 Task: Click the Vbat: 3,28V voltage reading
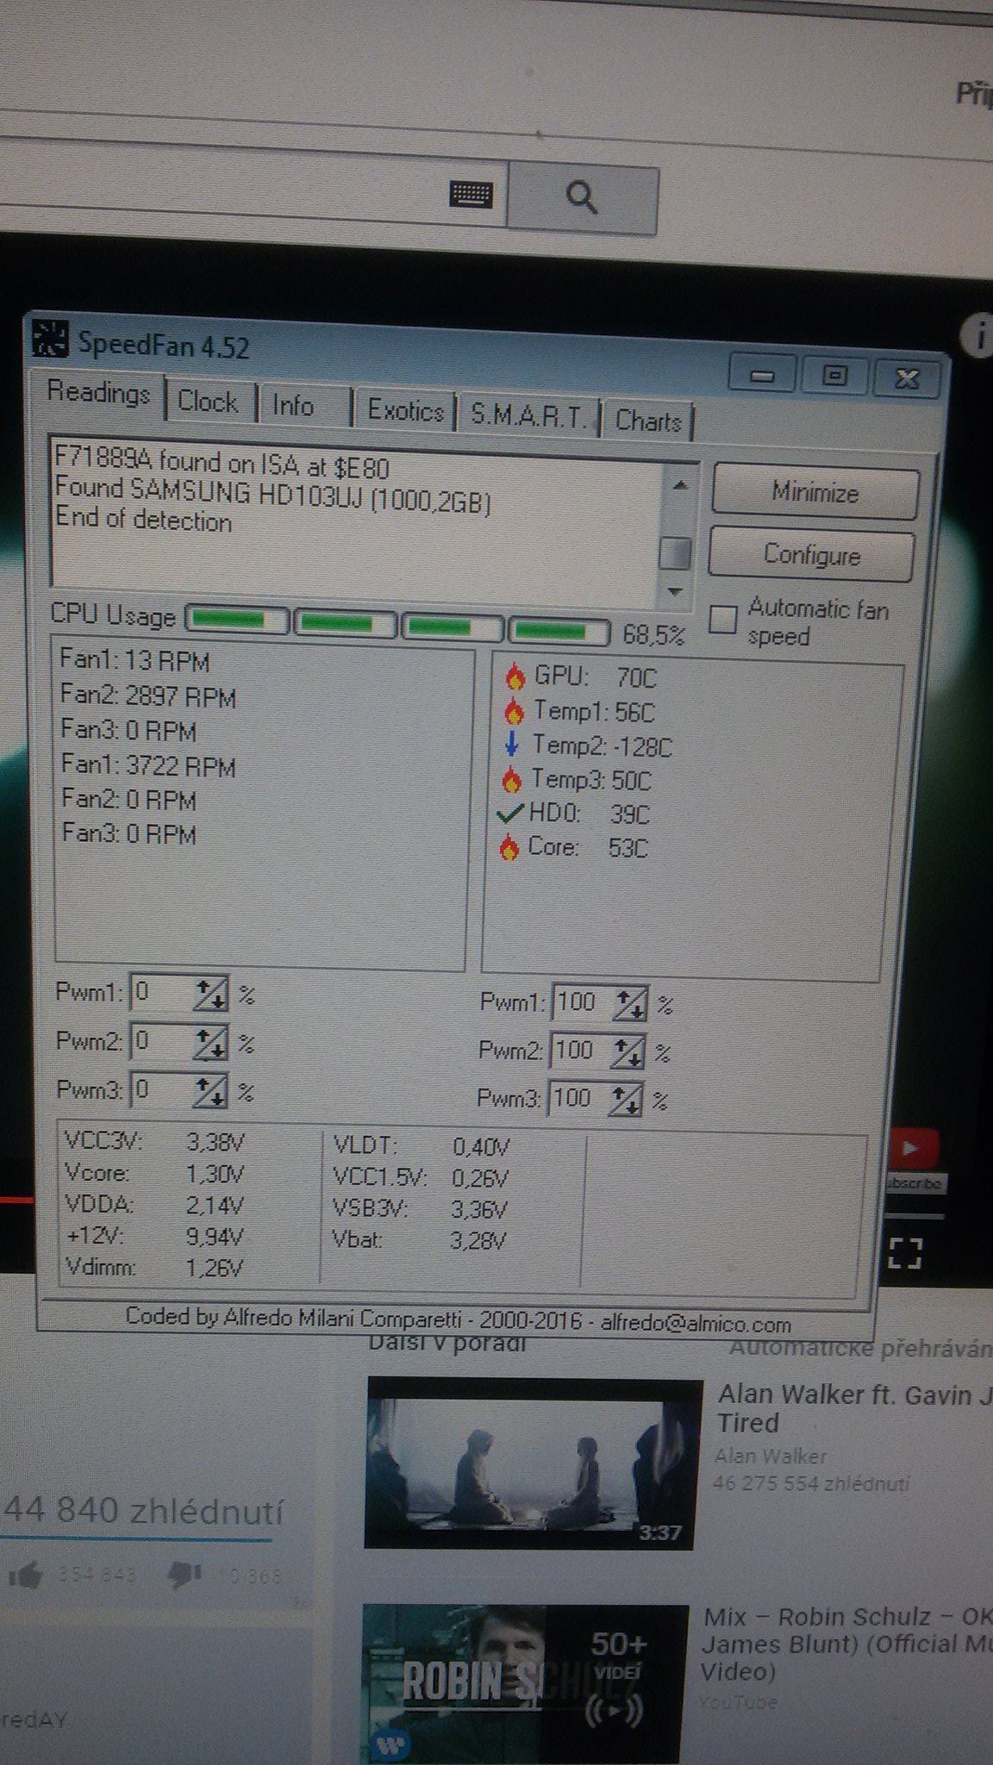pos(420,1240)
